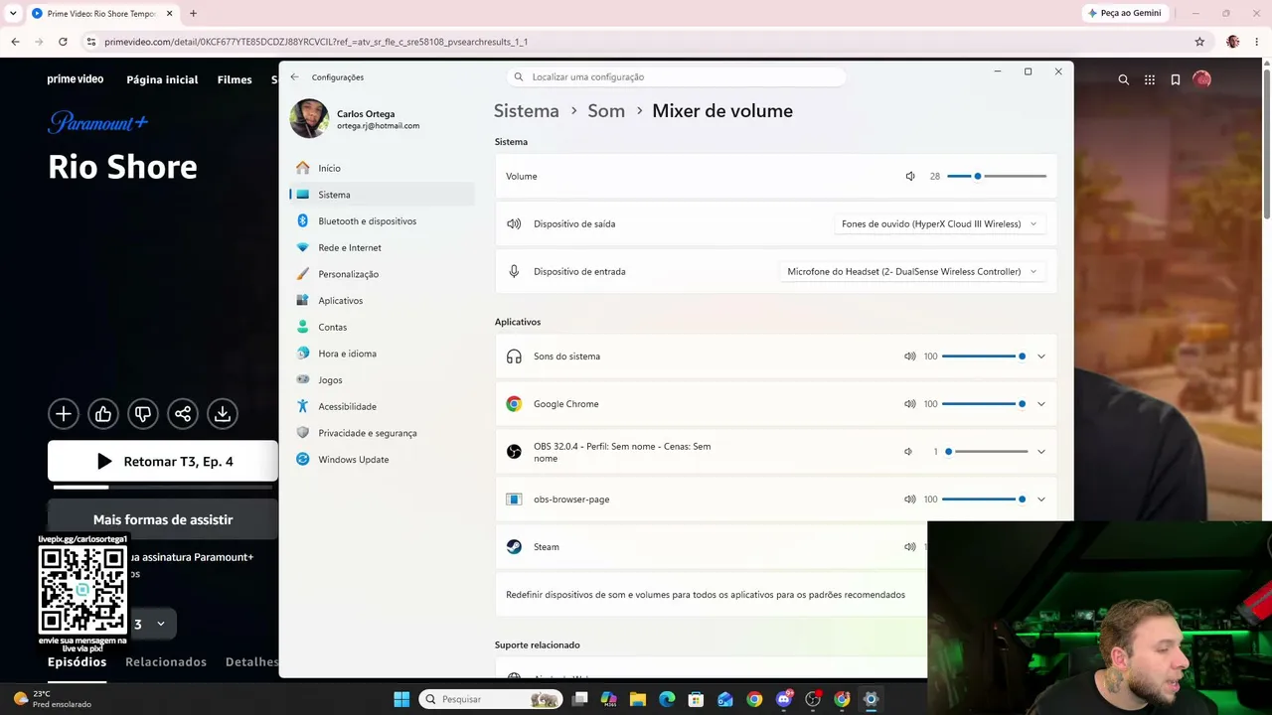Adjust the Google Chrome volume slider
The width and height of the screenshot is (1272, 715).
(984, 404)
